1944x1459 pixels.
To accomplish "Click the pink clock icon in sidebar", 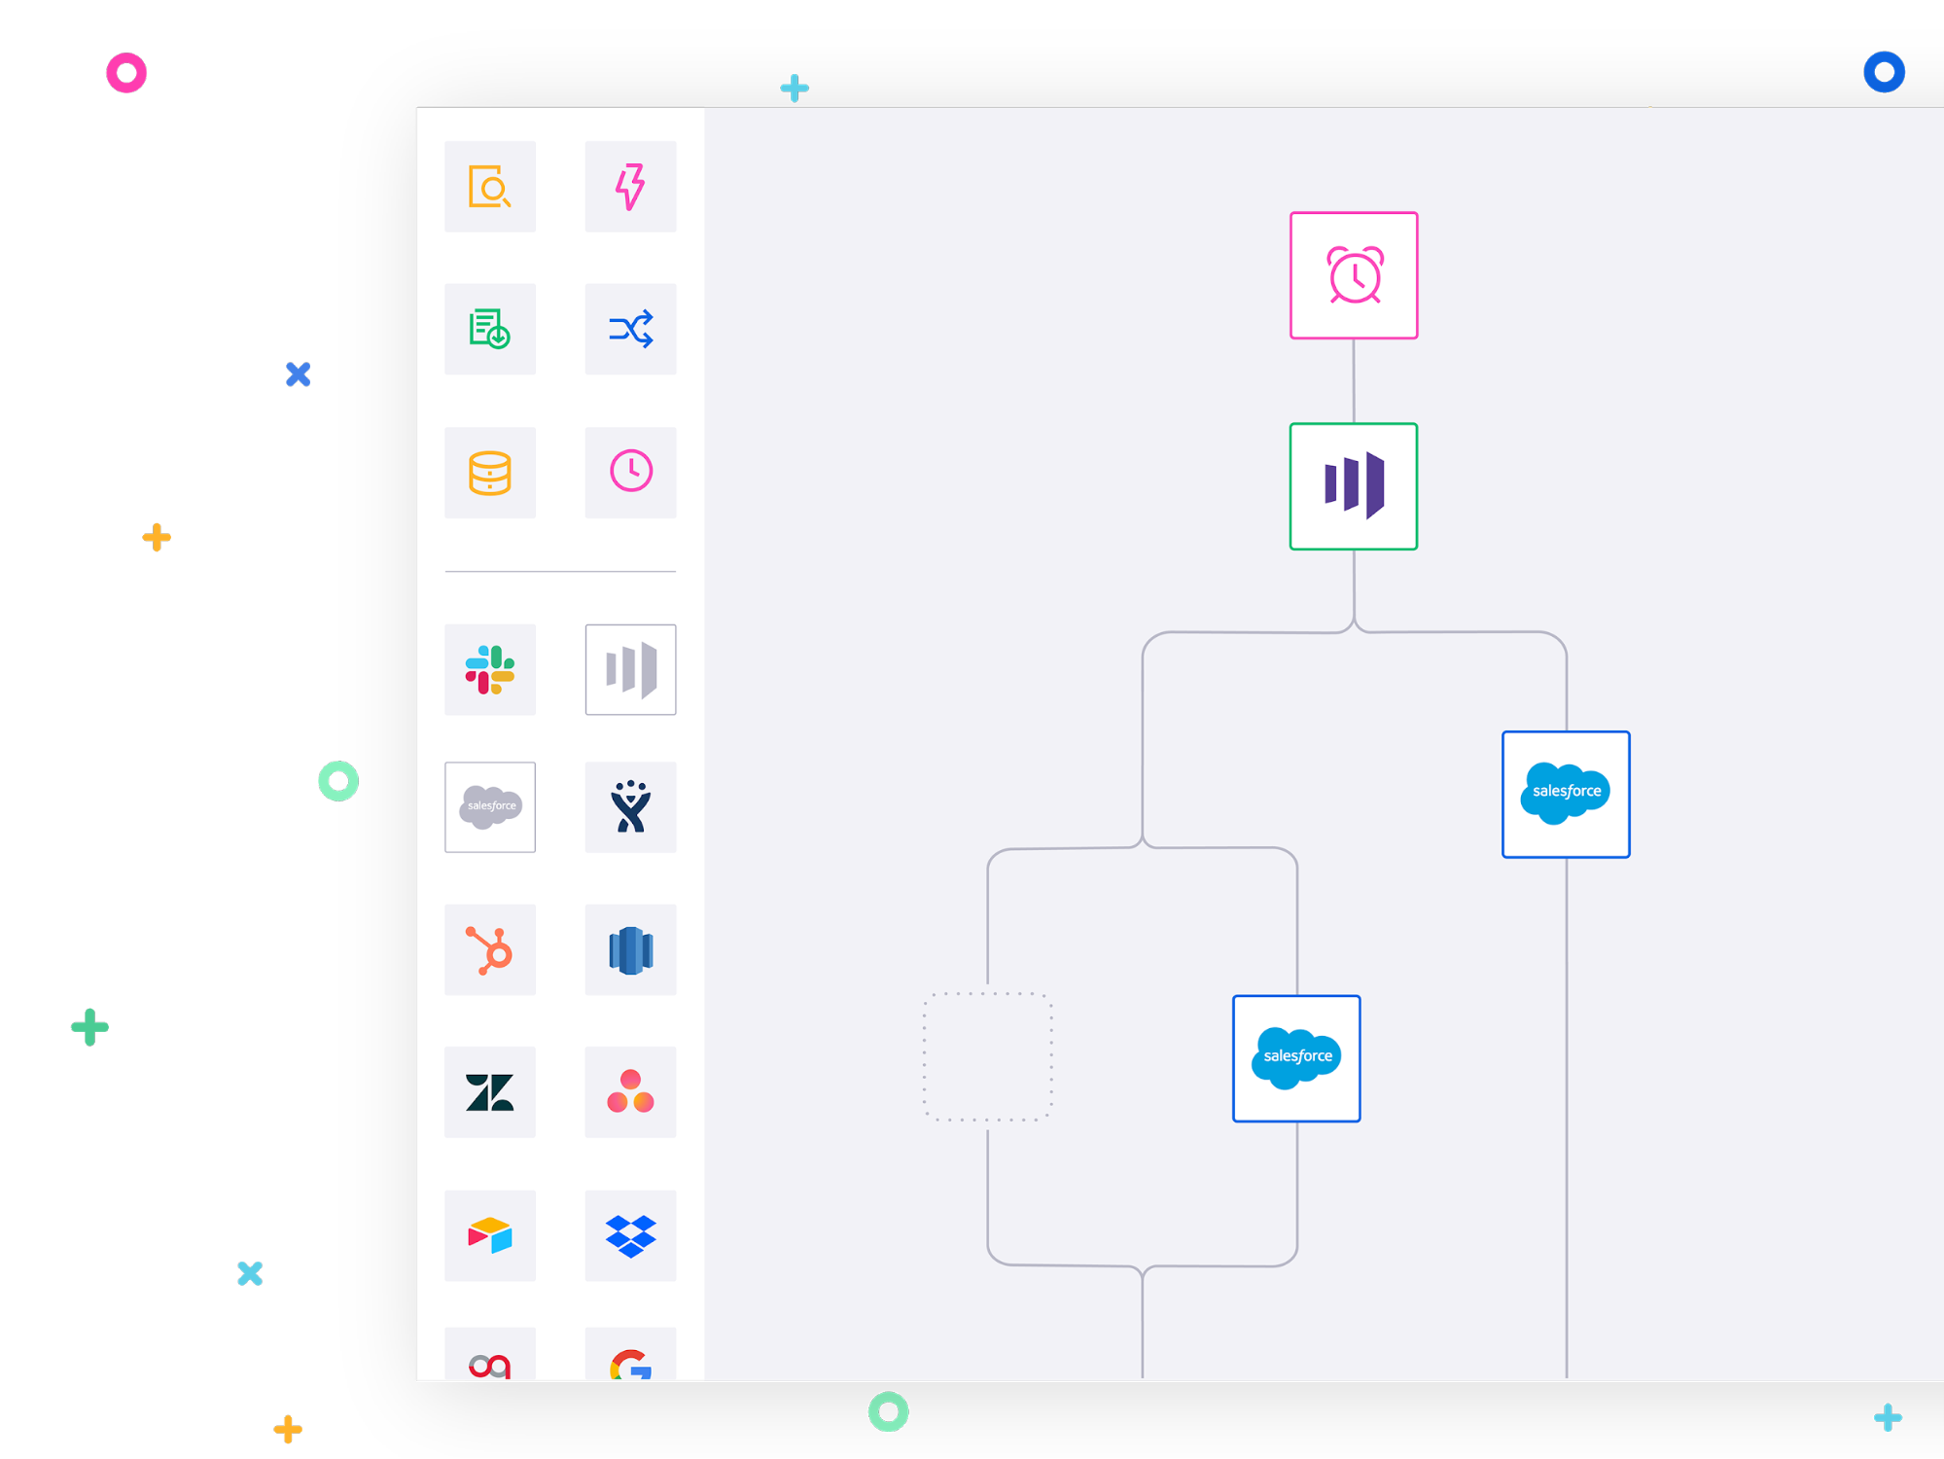I will (630, 473).
